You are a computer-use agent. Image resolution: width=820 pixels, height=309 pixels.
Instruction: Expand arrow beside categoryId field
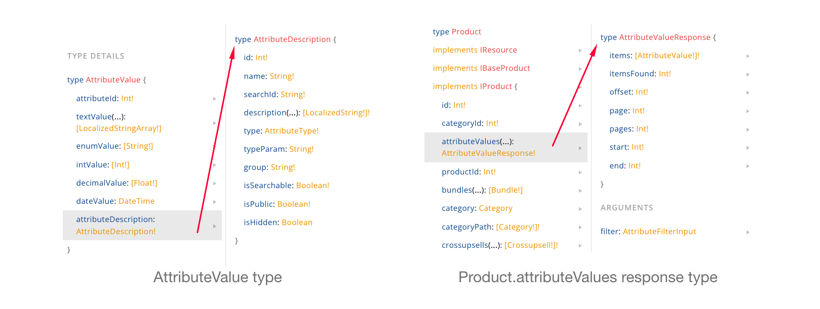580,124
